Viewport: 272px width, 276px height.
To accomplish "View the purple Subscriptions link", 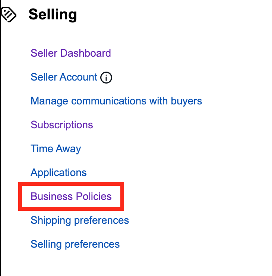I will coord(62,125).
